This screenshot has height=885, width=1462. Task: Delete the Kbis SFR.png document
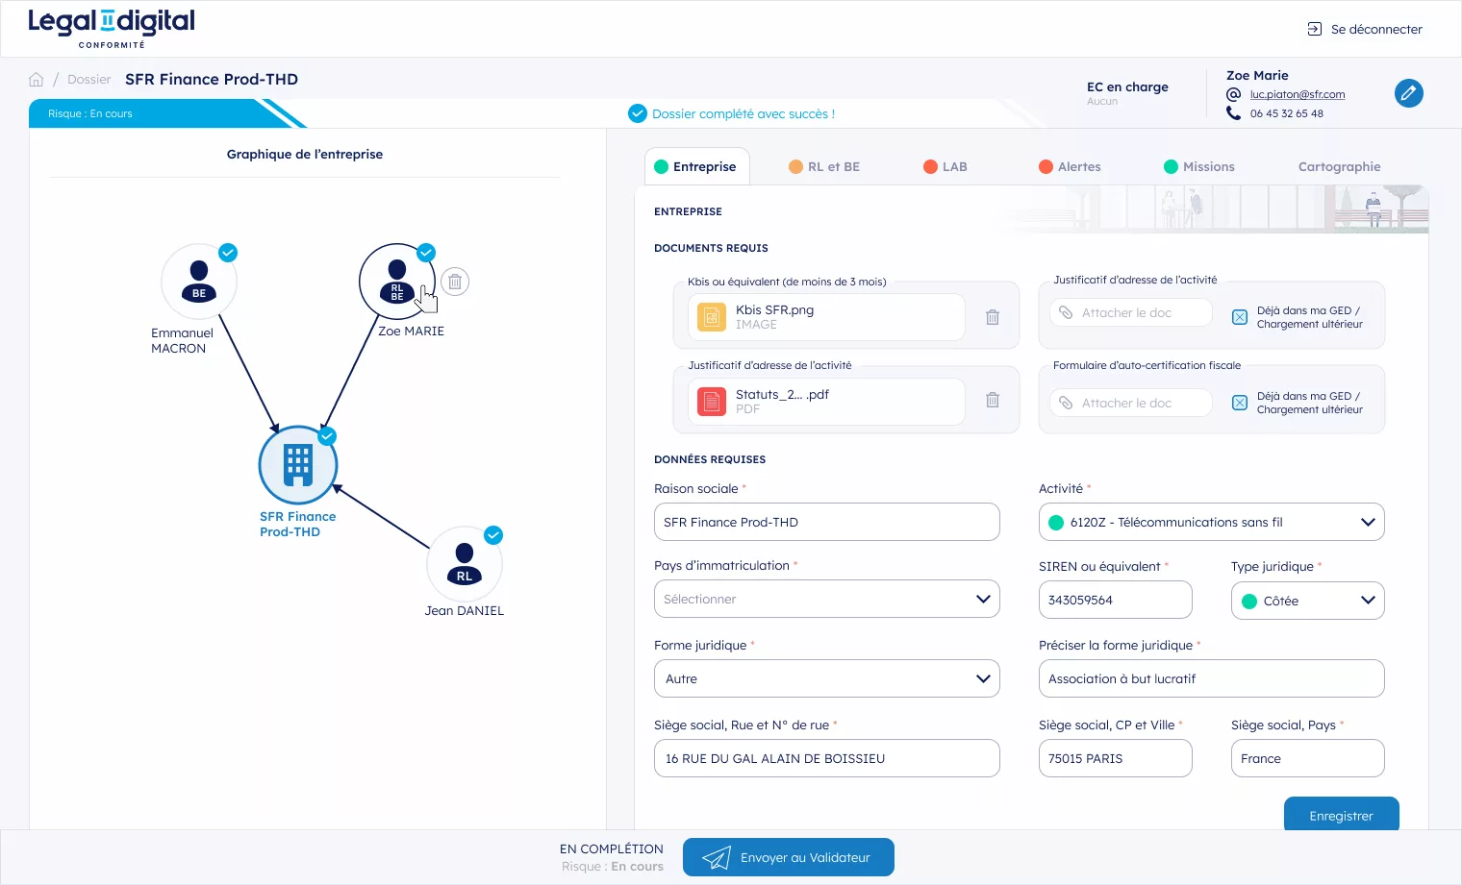[x=993, y=317]
